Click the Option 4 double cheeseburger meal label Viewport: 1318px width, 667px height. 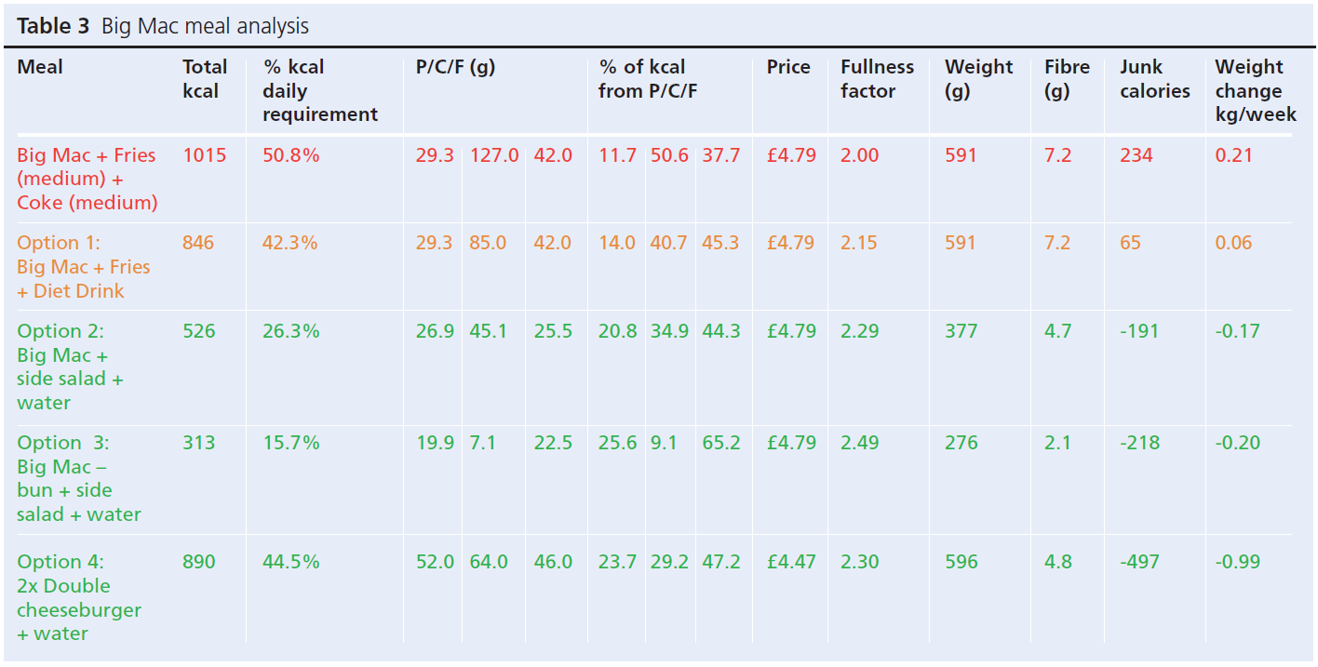pyautogui.click(x=79, y=597)
